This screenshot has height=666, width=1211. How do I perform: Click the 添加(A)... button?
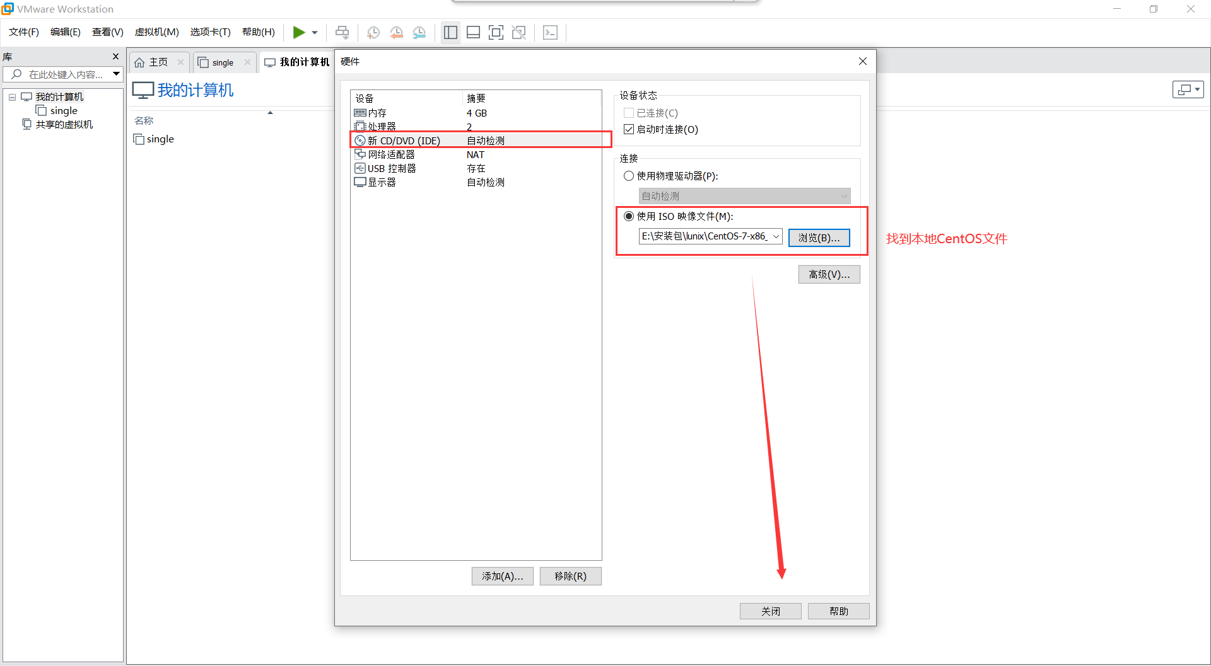(502, 576)
